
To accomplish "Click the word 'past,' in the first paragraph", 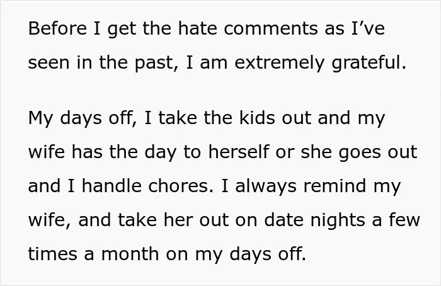I will pos(157,63).
